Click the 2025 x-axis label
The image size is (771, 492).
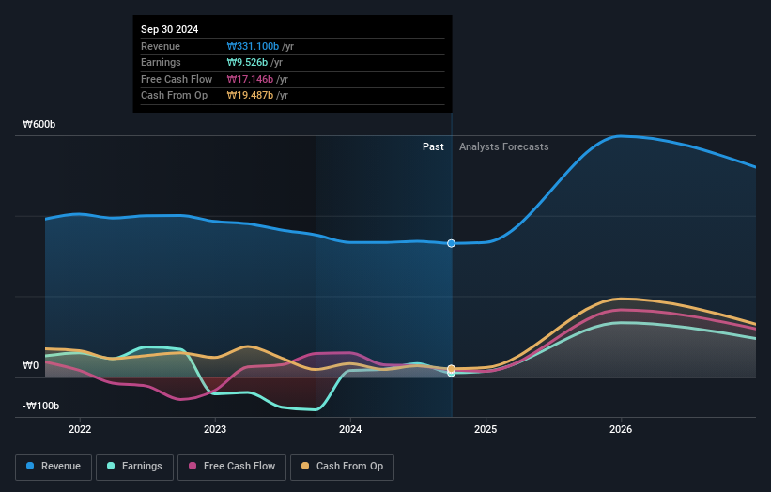pyautogui.click(x=486, y=429)
